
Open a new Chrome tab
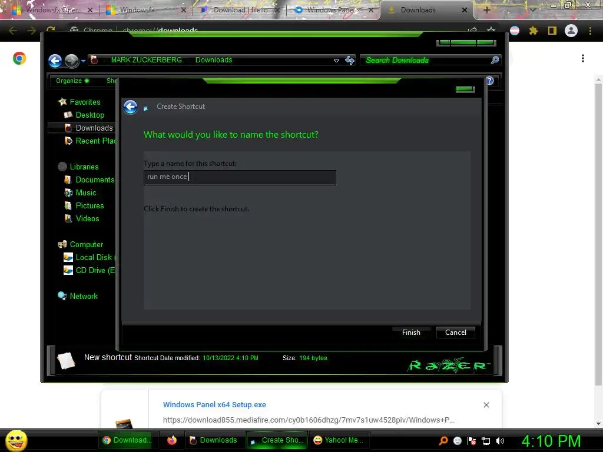click(486, 10)
